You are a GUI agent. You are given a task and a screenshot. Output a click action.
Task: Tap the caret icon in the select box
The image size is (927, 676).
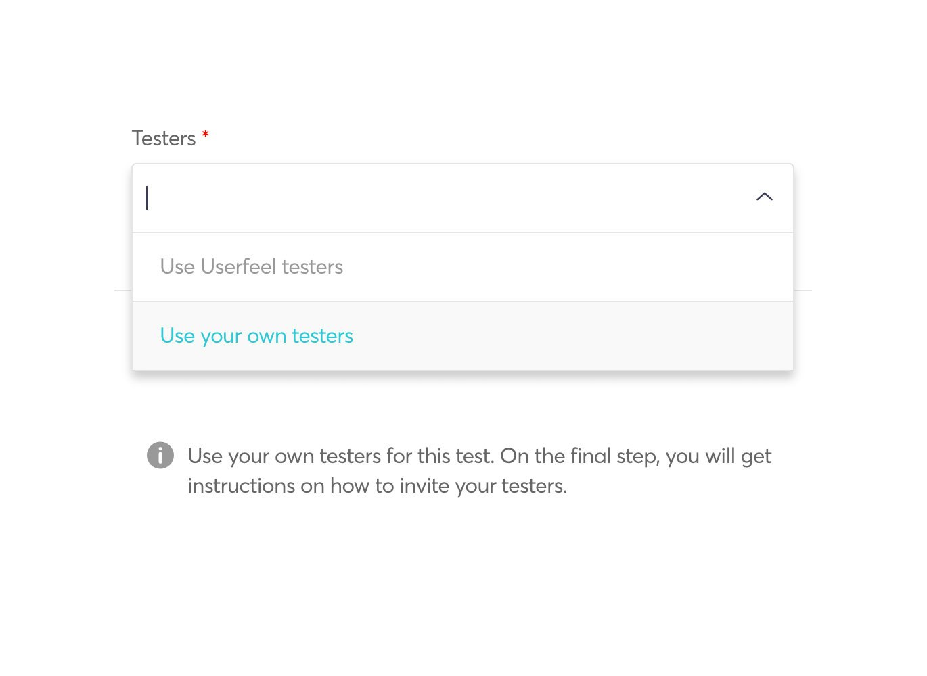point(764,197)
